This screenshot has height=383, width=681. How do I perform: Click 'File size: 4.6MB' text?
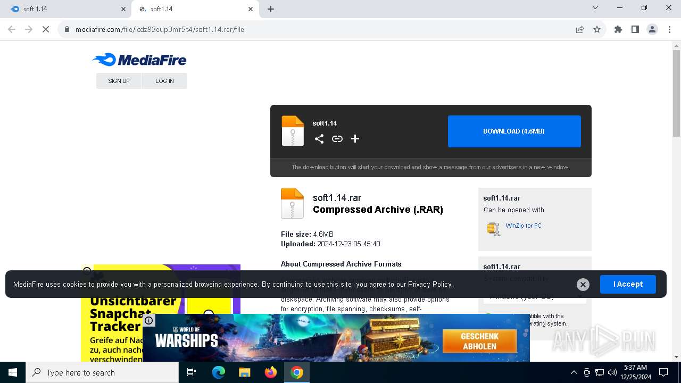pos(307,235)
